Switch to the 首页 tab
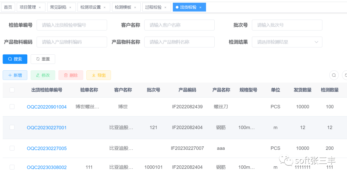Viewport: 347px width, 176px height. coord(8,7)
